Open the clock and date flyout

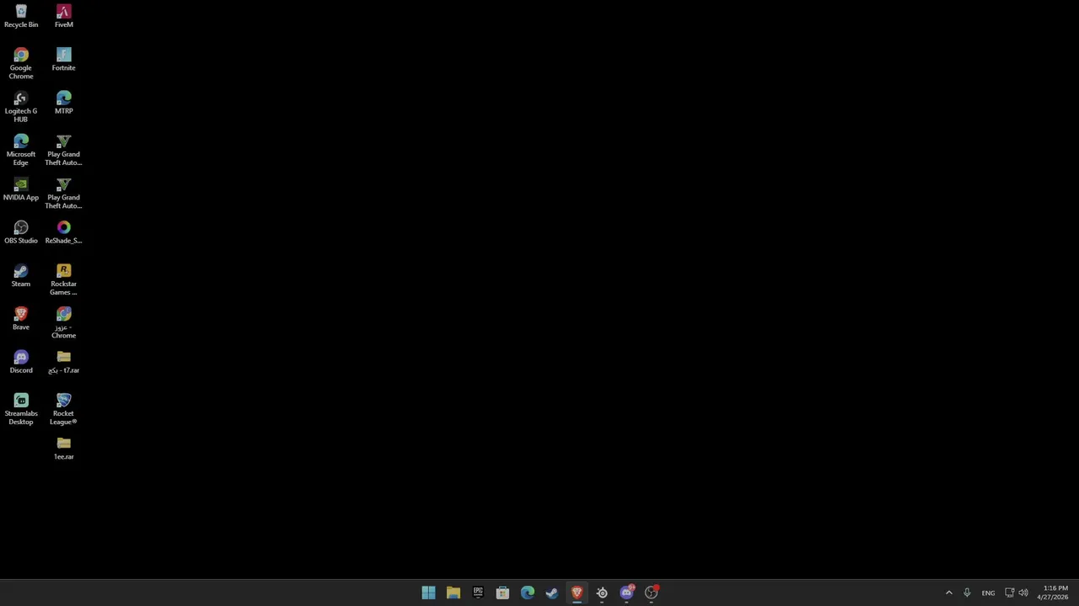coord(1053,593)
